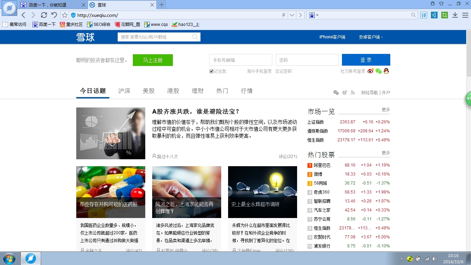Screen dimensions: 471x265
Task: Open the iPhone客户端 link
Action: pyautogui.click(x=332, y=37)
